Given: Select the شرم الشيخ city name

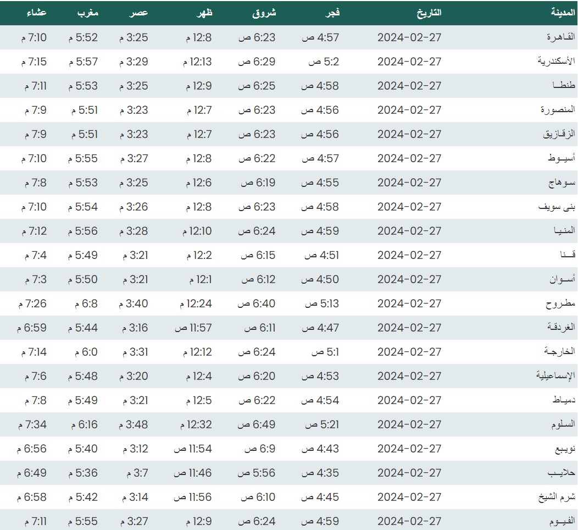Looking at the screenshot, I should (x=556, y=497).
